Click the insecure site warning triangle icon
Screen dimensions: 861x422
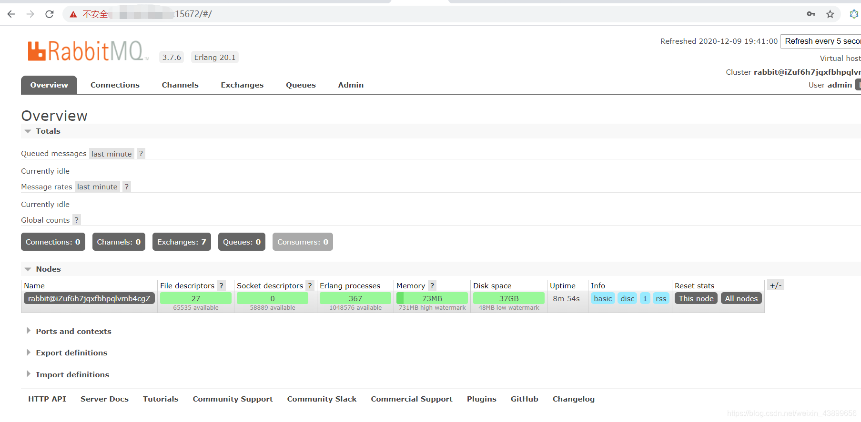point(73,14)
